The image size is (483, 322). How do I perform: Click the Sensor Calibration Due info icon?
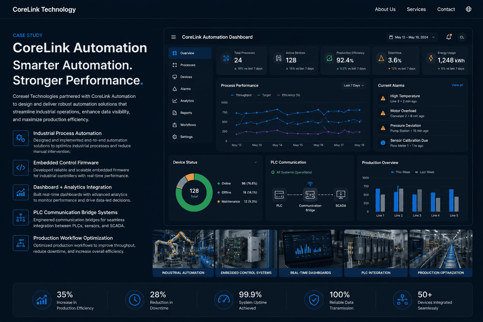click(383, 143)
